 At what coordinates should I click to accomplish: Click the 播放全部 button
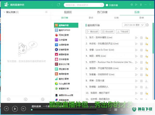click(x=92, y=32)
